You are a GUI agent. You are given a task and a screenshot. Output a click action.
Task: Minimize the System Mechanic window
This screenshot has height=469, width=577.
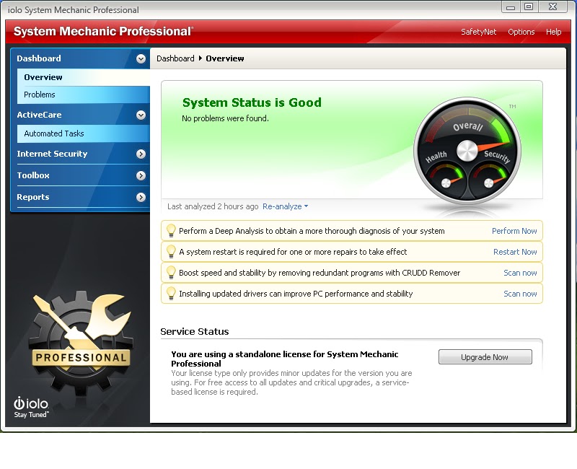click(x=511, y=6)
